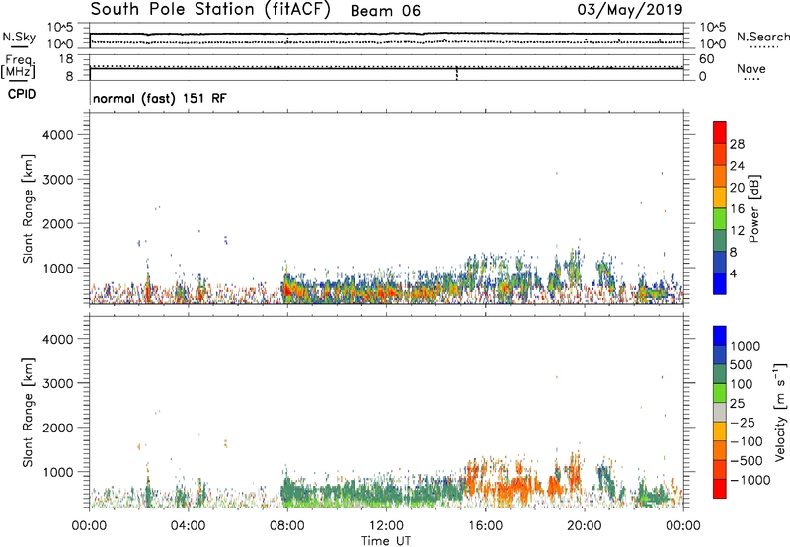Click the dashed frequency drop marker near 15:00

(457, 73)
